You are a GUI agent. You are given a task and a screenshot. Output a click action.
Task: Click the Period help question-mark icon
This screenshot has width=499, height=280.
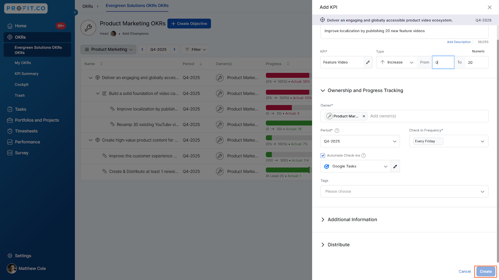(x=337, y=131)
